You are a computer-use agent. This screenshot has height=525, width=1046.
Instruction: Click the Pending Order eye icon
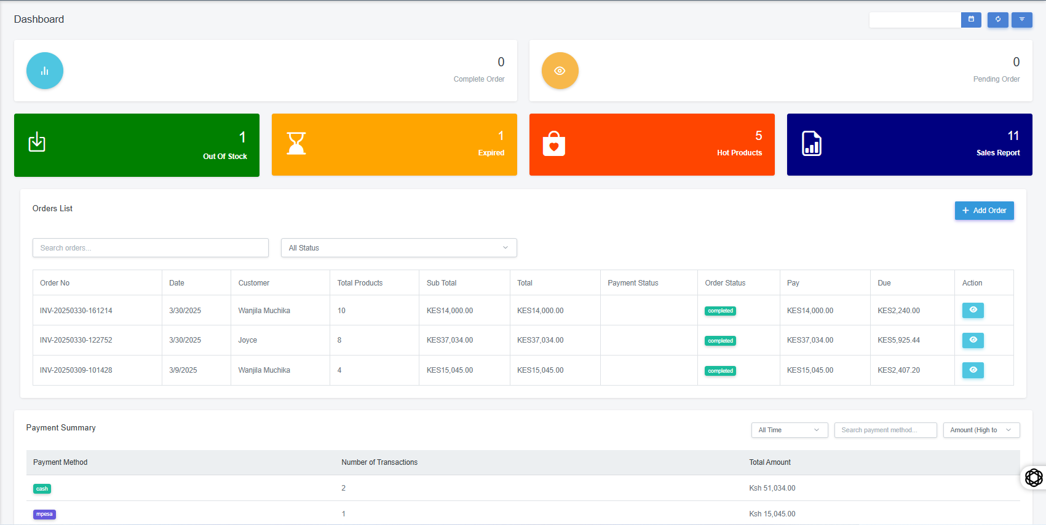[560, 71]
